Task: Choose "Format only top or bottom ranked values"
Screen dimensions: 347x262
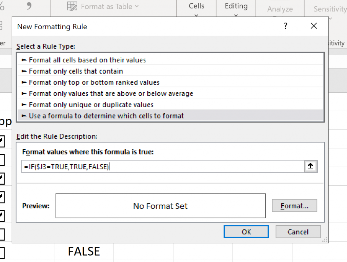Action: [89, 82]
